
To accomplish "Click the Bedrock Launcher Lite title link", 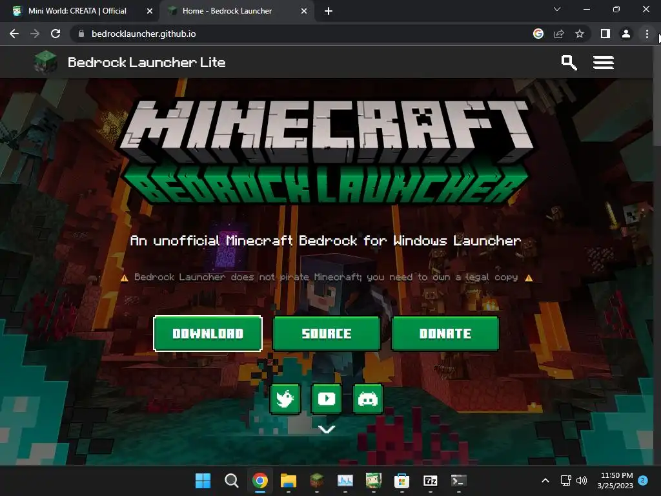I will [x=147, y=63].
